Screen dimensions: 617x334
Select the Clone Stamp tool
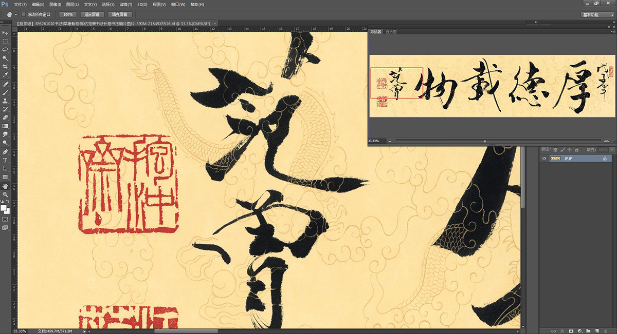[x=5, y=101]
